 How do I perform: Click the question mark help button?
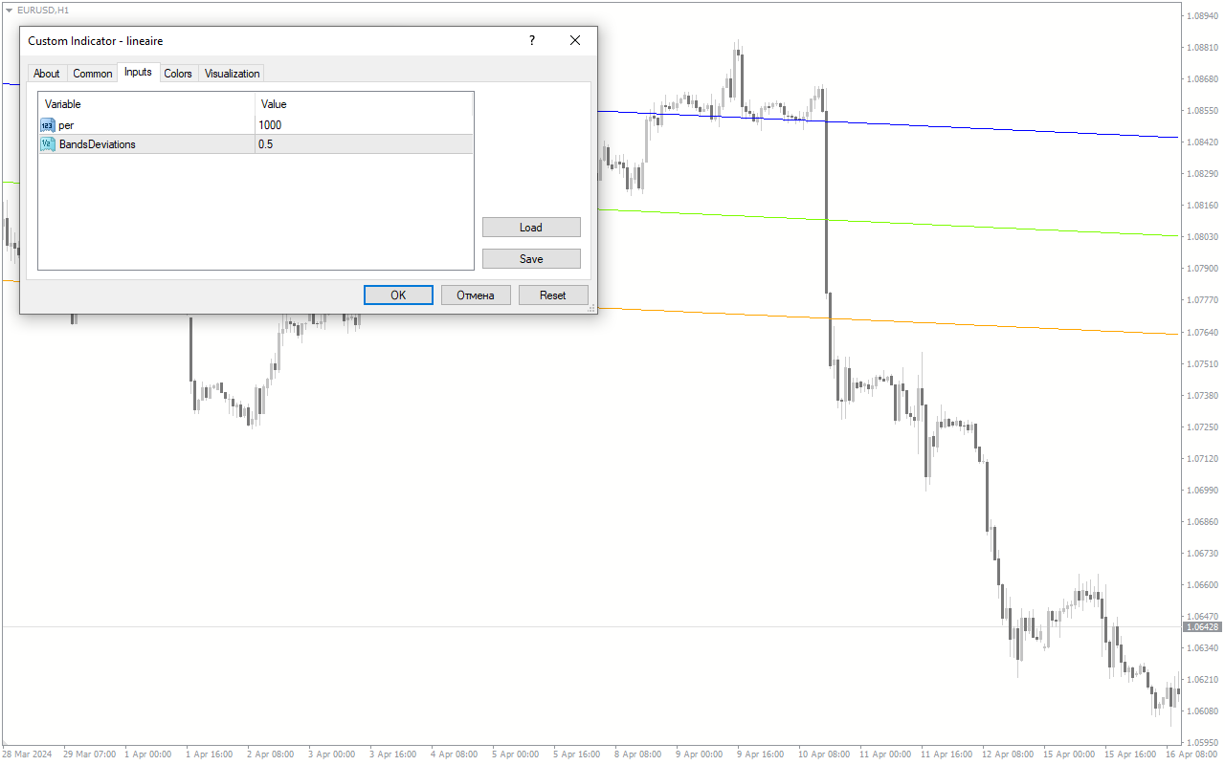point(532,40)
